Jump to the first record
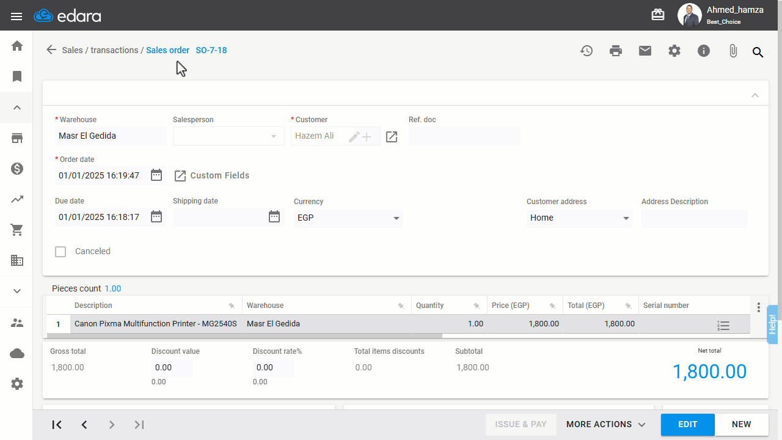782x440 pixels. [x=57, y=425]
